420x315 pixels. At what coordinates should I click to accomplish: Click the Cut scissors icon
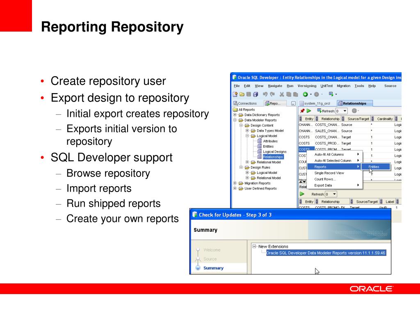[282, 94]
